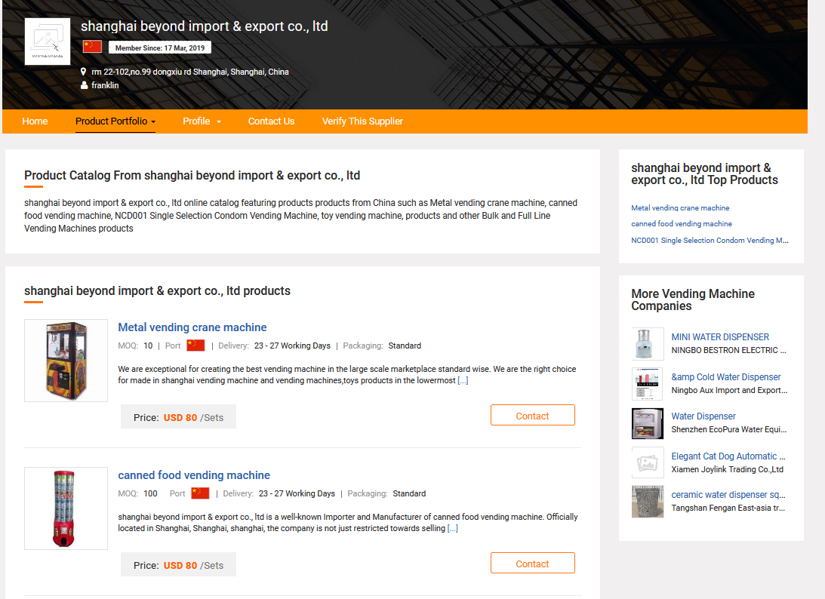
Task: Open the Elegant Cat Dog Automatic listing
Action: (x=728, y=456)
